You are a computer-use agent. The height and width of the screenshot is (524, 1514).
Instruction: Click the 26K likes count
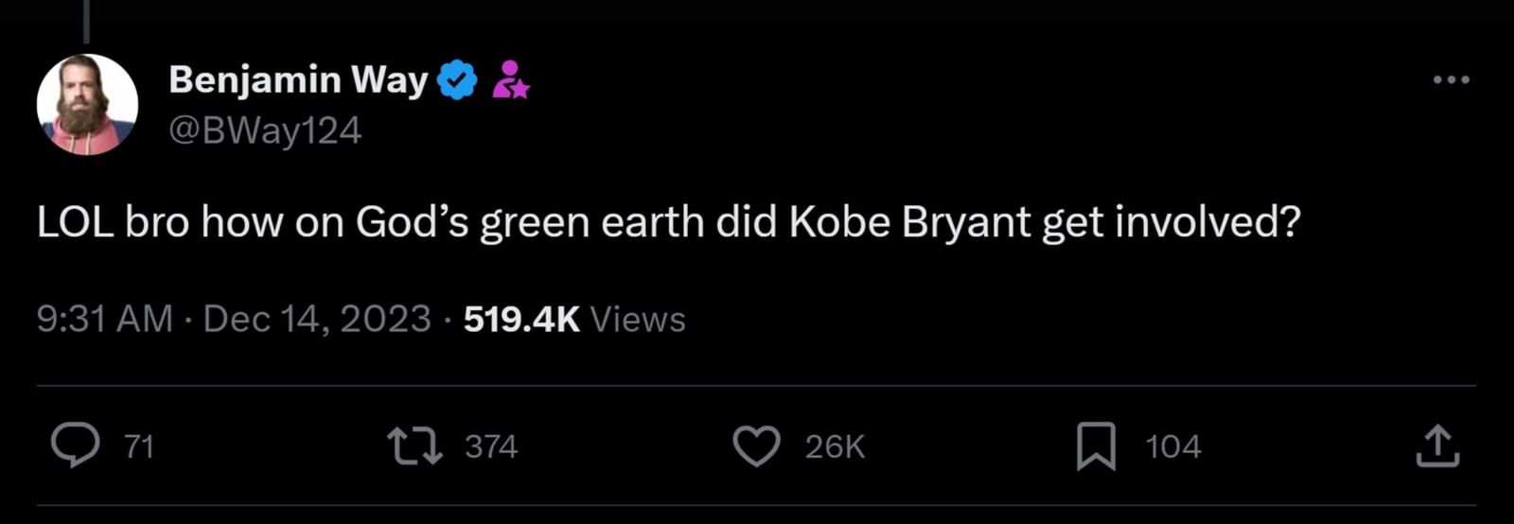point(835,446)
